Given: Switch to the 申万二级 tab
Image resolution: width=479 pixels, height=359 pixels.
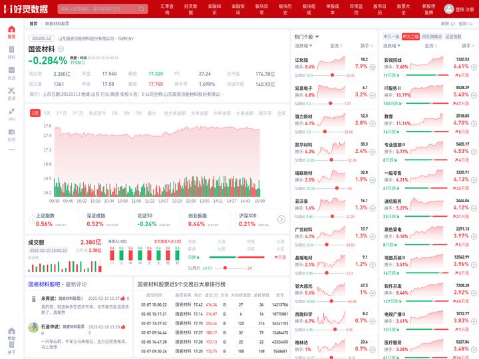Looking at the screenshot, I should tap(410, 37).
